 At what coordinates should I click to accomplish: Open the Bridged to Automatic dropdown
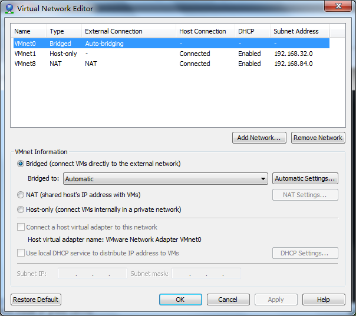[x=166, y=179]
